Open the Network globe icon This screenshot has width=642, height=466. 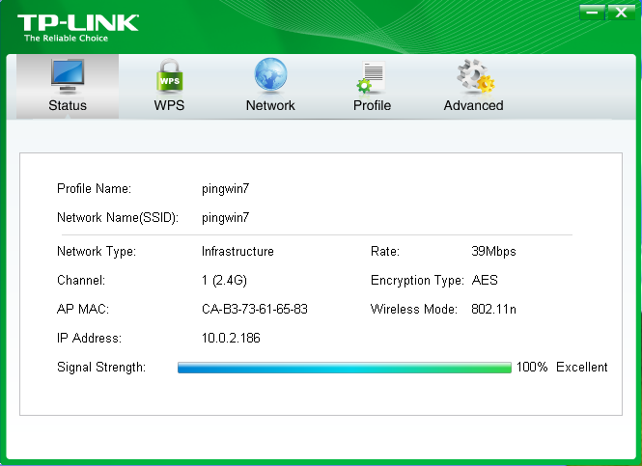click(270, 75)
